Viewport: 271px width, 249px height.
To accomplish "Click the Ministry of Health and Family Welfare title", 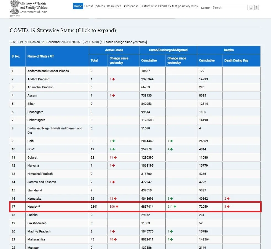I will (x=34, y=6).
